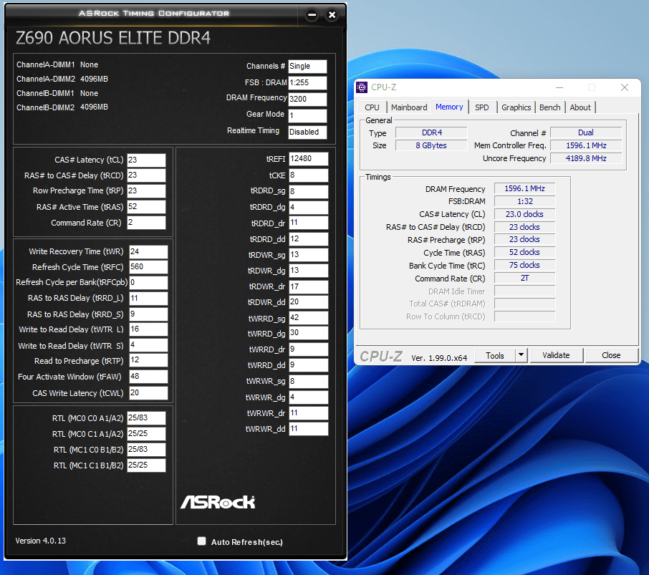
Task: Click the Size value 8 GBytes
Action: click(x=431, y=145)
